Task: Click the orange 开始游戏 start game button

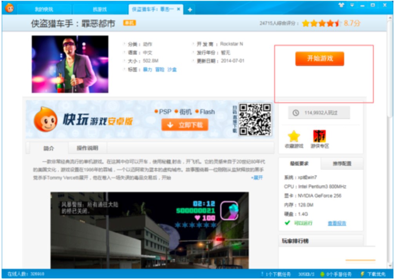Action: (x=319, y=59)
